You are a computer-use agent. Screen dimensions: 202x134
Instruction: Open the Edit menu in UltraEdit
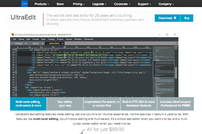click(x=28, y=39)
